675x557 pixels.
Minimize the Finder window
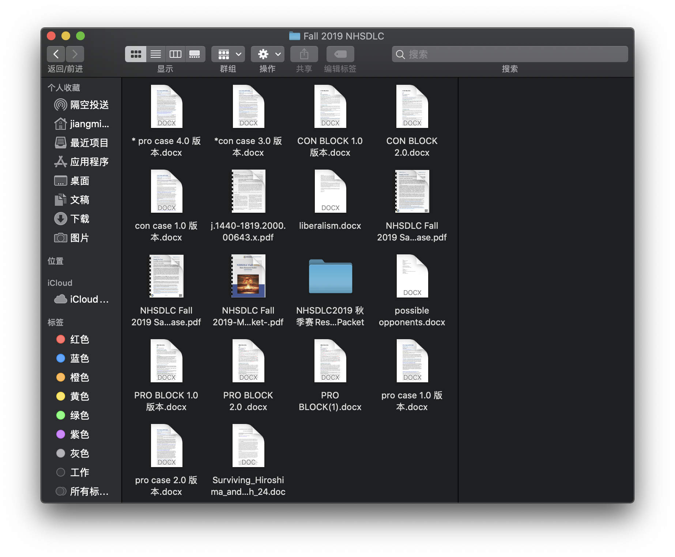[x=66, y=36]
